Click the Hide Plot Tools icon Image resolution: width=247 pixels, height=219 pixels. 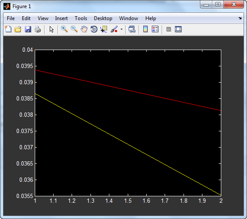(x=169, y=29)
